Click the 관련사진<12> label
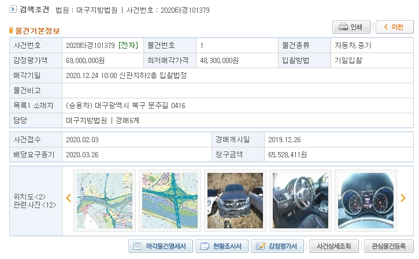 [35, 205]
